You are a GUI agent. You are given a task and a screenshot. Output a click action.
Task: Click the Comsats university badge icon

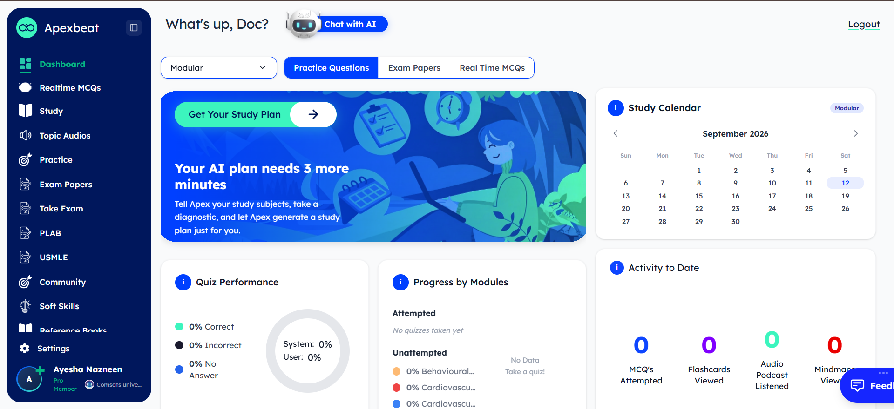89,384
